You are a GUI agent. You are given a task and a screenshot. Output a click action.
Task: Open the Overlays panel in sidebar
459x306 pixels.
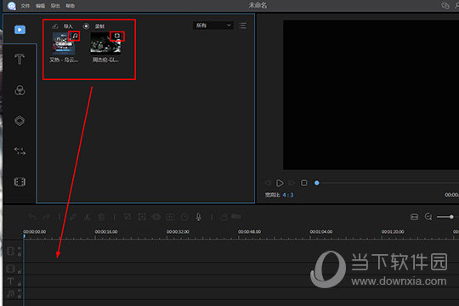pos(20,121)
